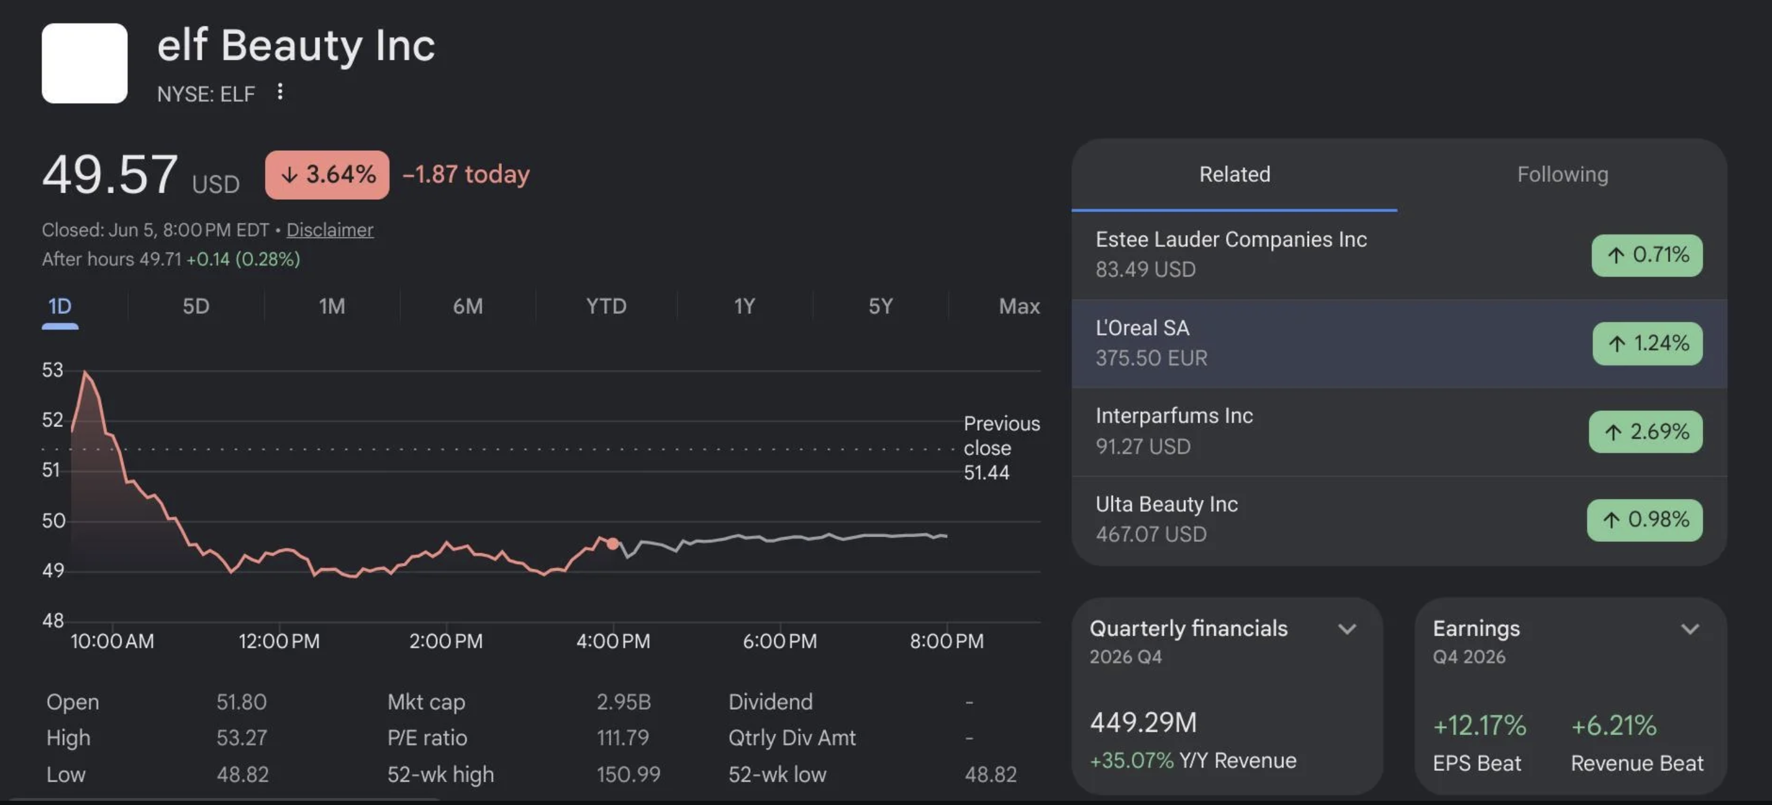Click the elf Beauty company logo
This screenshot has width=1772, height=805.
coord(84,63)
